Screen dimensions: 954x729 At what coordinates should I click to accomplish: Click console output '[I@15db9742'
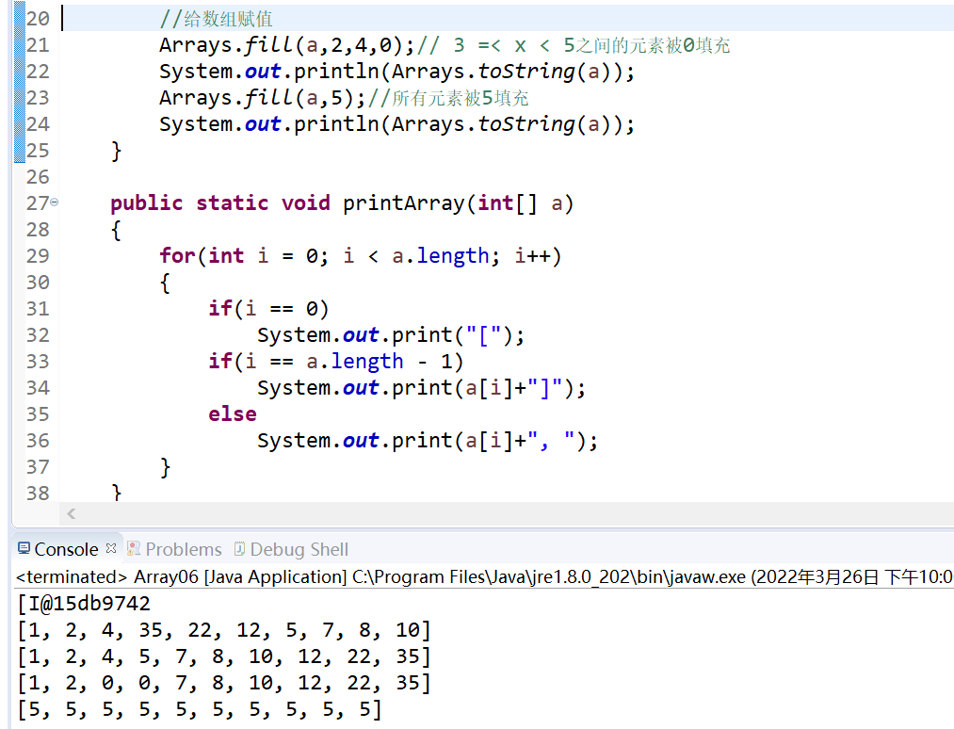84,604
